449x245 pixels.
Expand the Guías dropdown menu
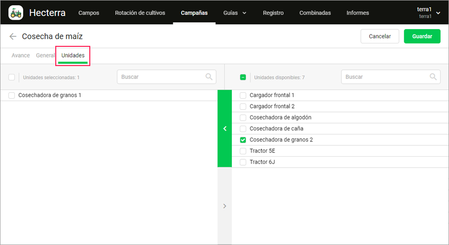click(x=234, y=13)
